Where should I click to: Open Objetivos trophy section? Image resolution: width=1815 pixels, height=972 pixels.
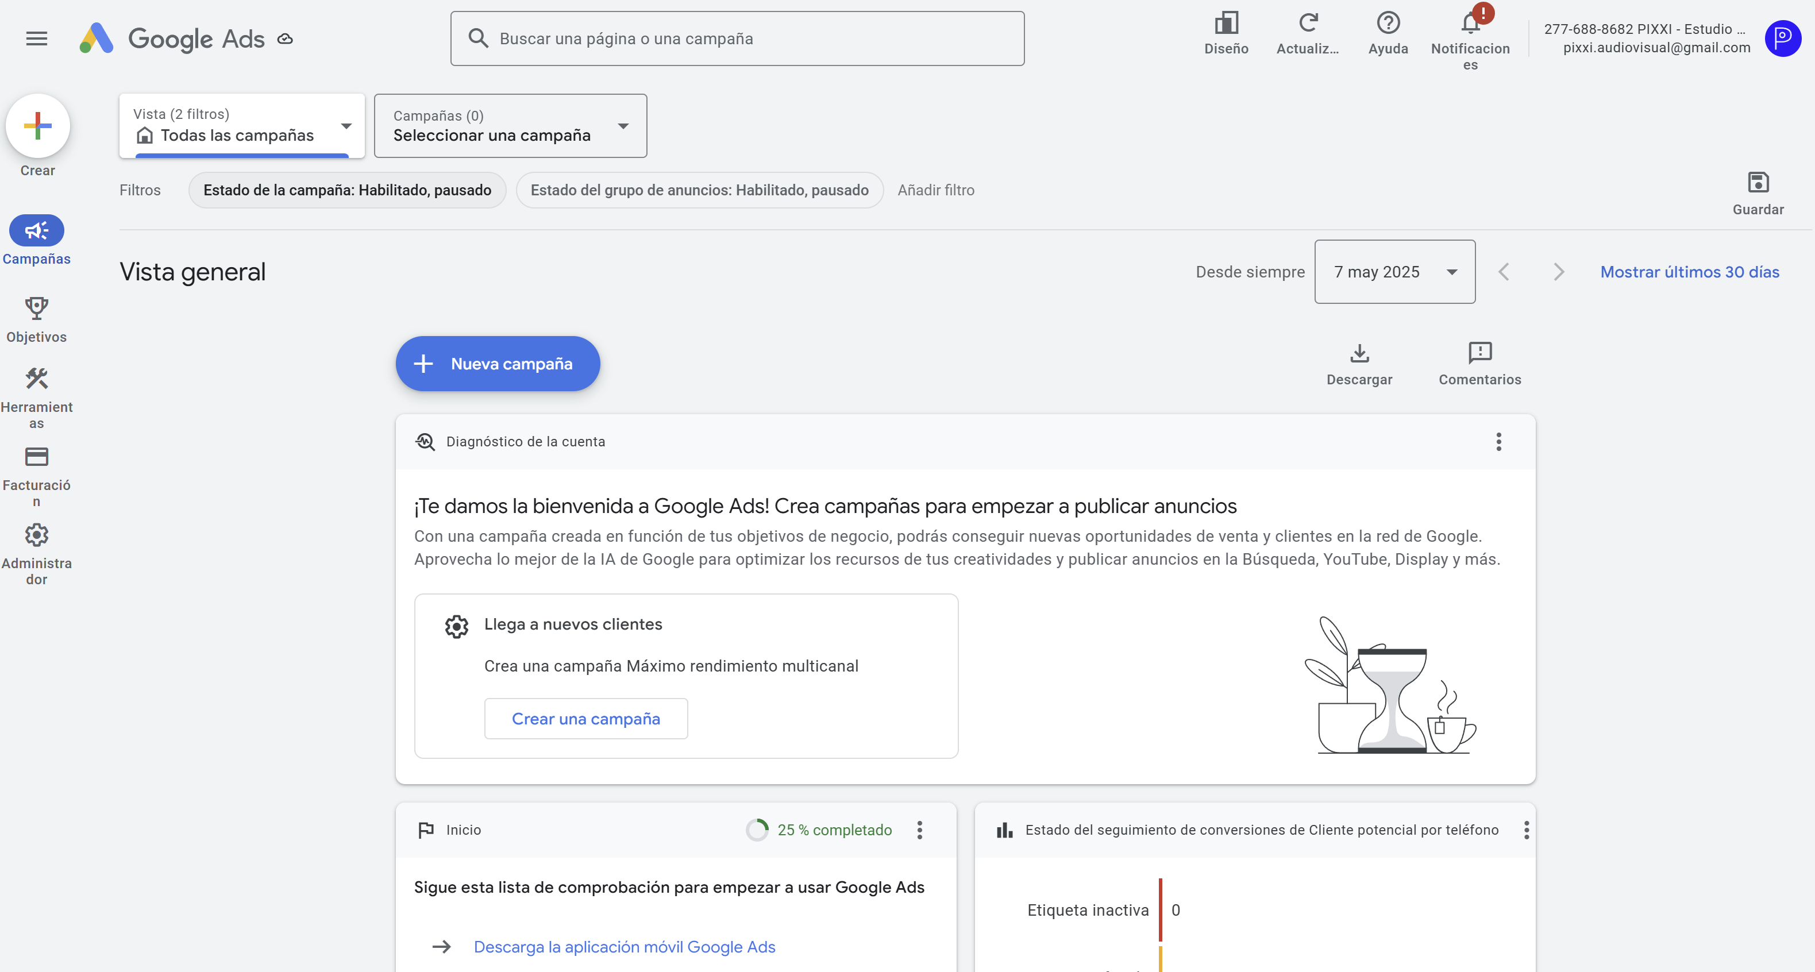[37, 320]
